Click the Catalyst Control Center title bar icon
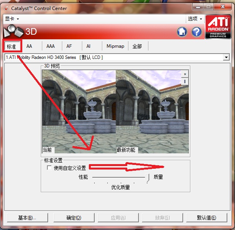 click(6, 8)
